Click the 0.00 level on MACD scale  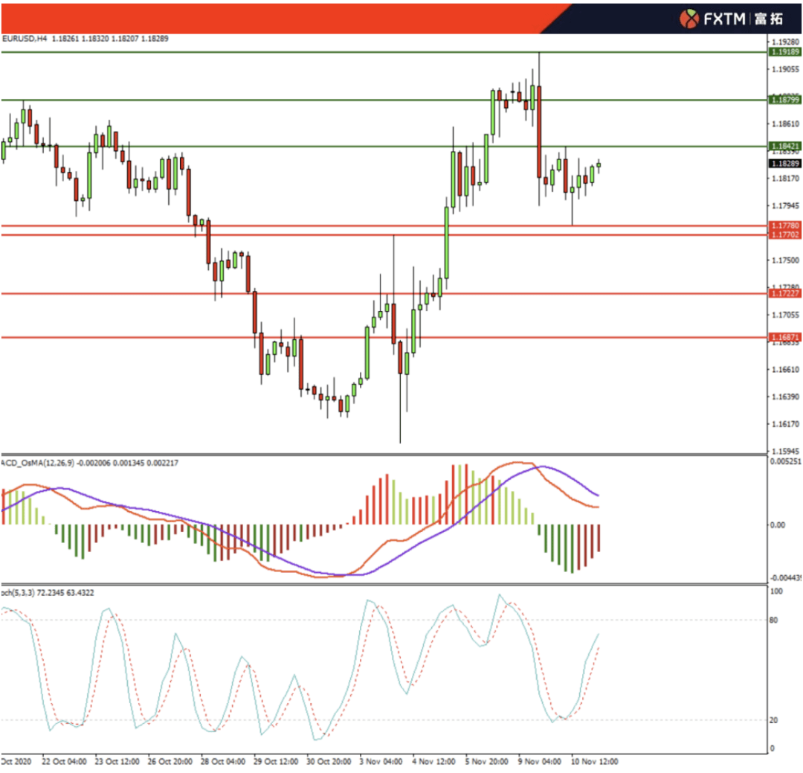point(778,525)
